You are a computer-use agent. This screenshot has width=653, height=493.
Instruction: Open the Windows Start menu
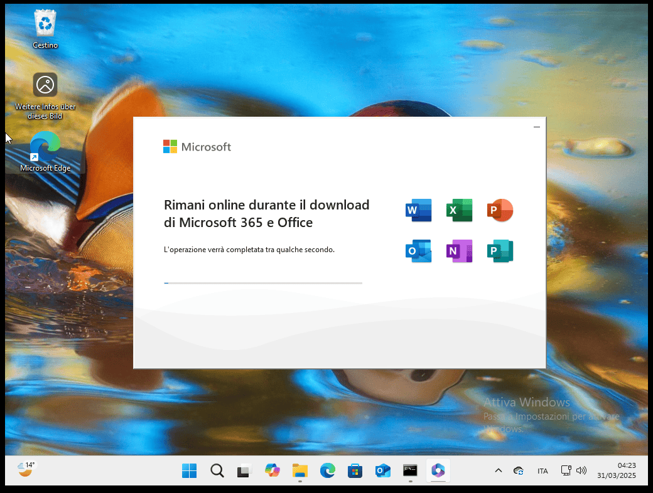coord(189,470)
